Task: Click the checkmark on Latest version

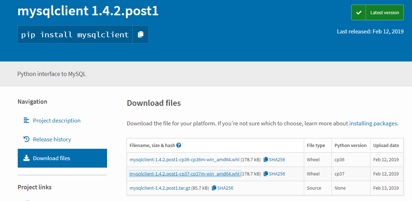Action: coord(358,12)
